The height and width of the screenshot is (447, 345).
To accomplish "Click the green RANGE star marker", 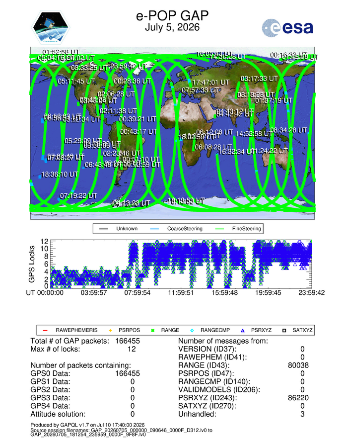I will (152, 331).
